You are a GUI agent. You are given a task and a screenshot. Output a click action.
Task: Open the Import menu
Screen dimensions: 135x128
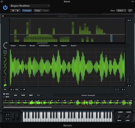(64, 46)
